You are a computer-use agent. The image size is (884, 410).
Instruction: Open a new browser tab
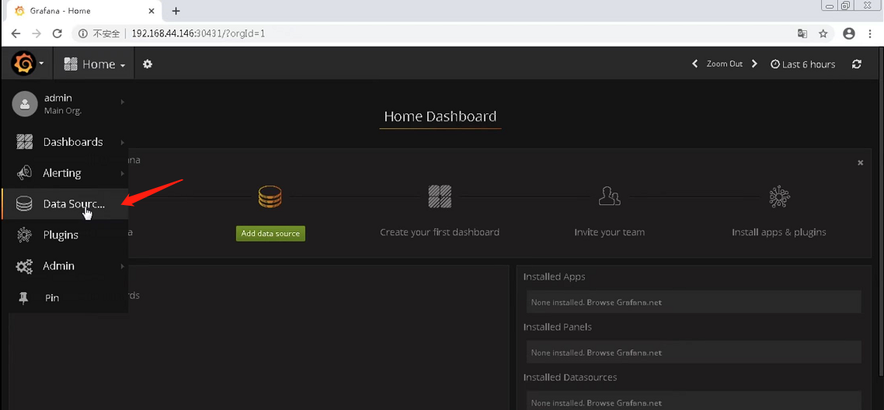coord(176,11)
